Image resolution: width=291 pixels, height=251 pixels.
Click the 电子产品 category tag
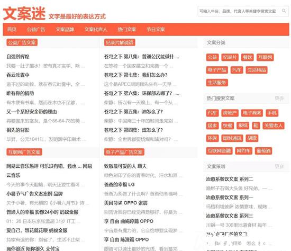[x=217, y=70]
